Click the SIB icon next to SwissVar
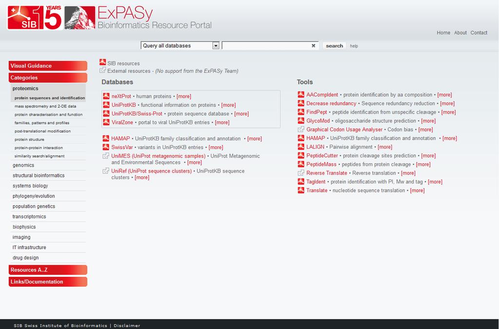Image resolution: width=499 pixels, height=329 pixels. pos(106,147)
